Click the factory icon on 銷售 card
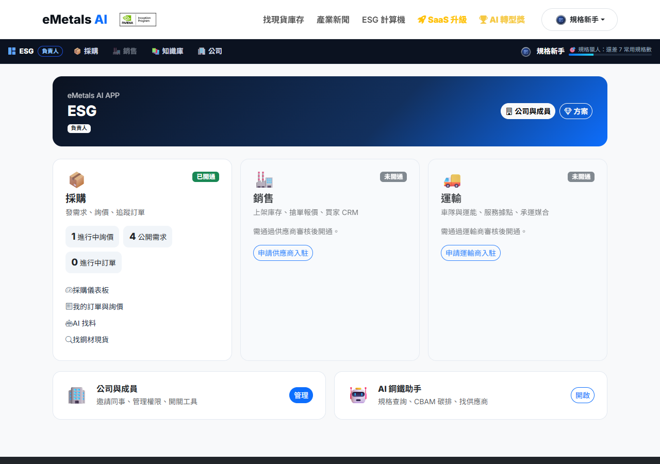The image size is (660, 464). (264, 179)
